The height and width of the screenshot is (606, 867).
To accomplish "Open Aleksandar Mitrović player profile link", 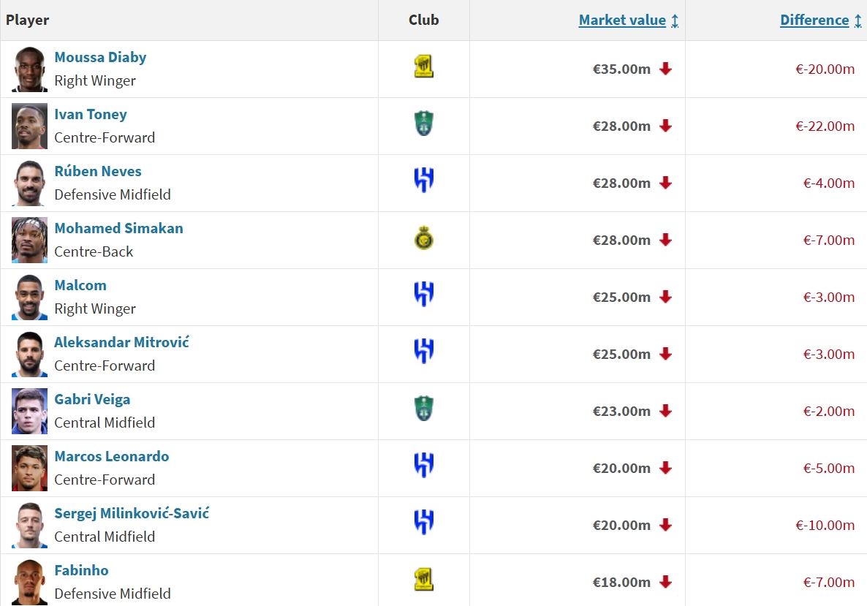I will pos(121,342).
